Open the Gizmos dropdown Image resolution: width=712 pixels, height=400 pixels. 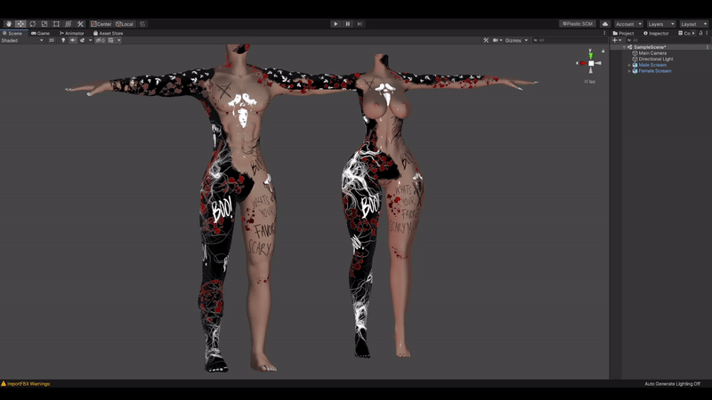tap(516, 40)
